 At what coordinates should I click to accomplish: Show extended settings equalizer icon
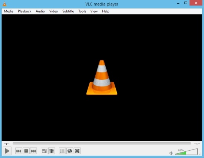[52, 151]
